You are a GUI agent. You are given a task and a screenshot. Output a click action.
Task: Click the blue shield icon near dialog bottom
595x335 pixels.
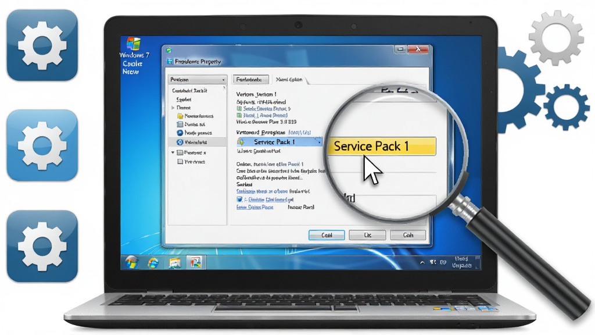(x=239, y=199)
